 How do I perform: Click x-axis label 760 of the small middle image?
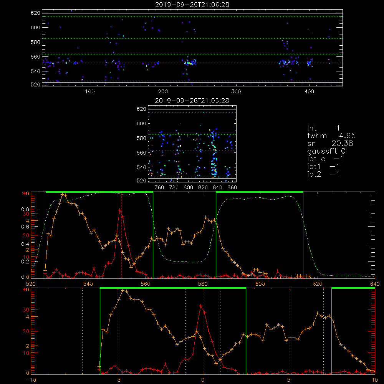coord(159,188)
